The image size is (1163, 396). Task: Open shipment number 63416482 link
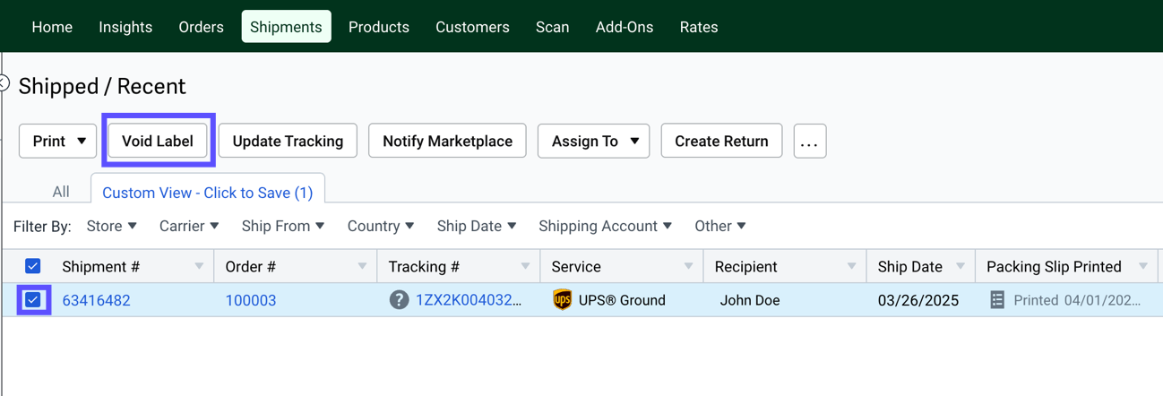pos(96,300)
